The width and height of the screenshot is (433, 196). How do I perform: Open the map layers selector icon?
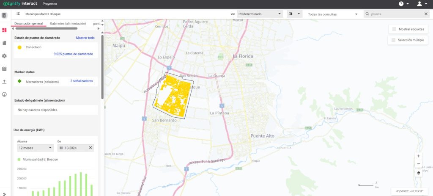pyautogui.click(x=418, y=173)
